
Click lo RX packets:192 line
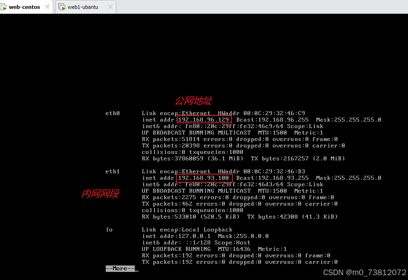pyautogui.click(x=236, y=255)
